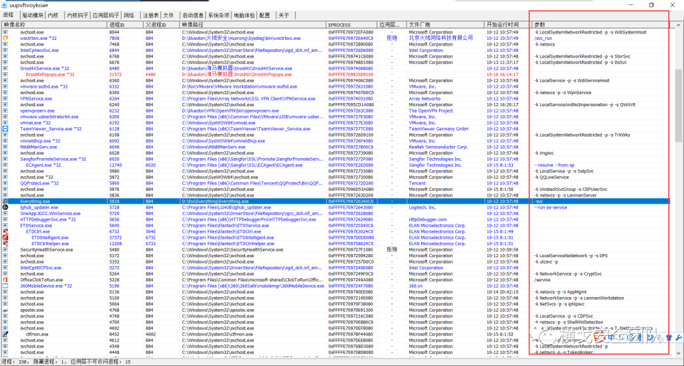Click the spoolsv.exe printer icon
Image resolution: width=684 pixels, height=366 pixels.
pyautogui.click(x=5, y=310)
